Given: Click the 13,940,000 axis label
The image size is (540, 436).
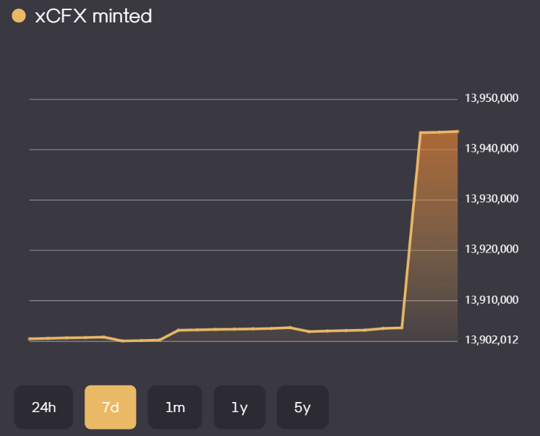Looking at the screenshot, I should point(492,149).
